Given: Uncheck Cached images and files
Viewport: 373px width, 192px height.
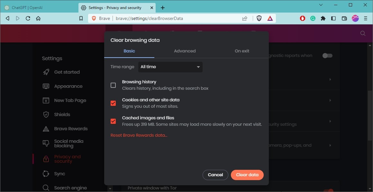Looking at the screenshot, I should pos(113,121).
